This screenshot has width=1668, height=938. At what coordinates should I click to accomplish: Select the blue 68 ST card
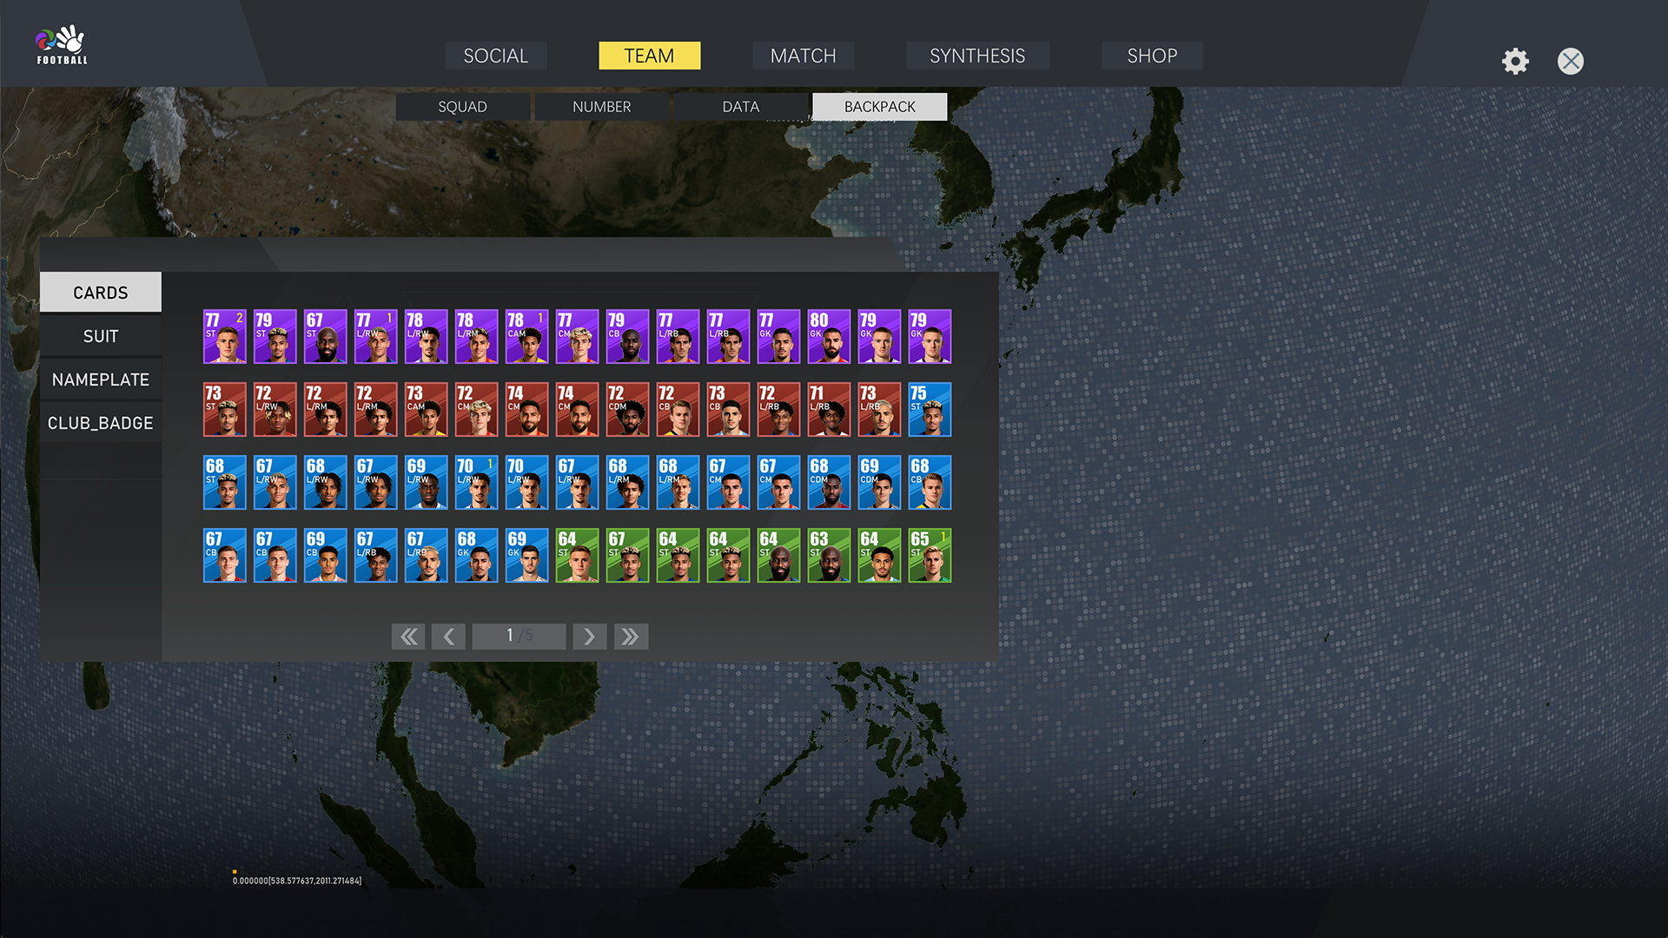[225, 482]
